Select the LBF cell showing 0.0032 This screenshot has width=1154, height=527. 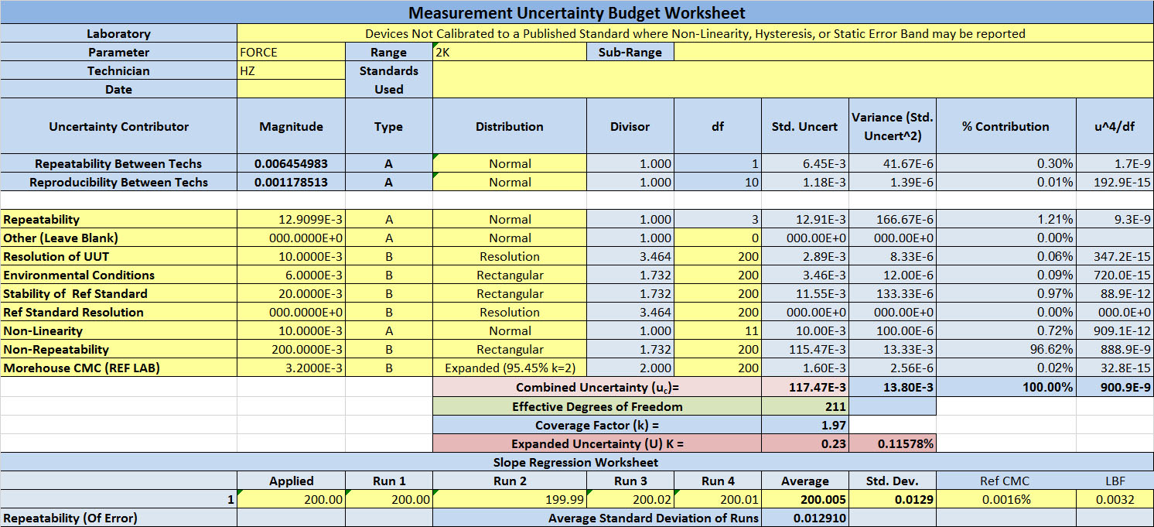coord(1114,499)
